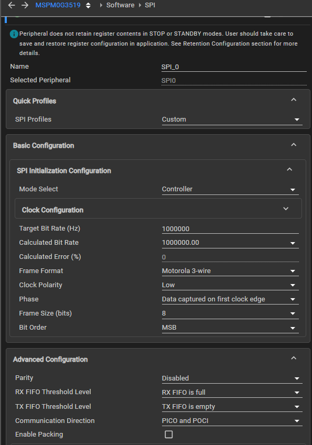
Task: Collapse the Quick Profiles section
Action: pyautogui.click(x=294, y=100)
